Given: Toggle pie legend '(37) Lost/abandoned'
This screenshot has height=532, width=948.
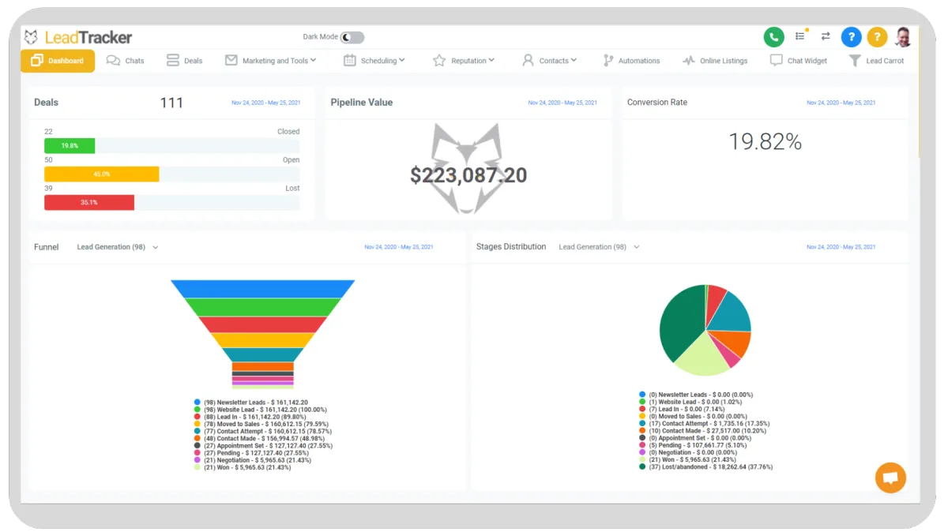Looking at the screenshot, I should point(705,466).
